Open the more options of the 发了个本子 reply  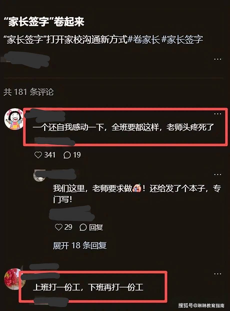pyautogui.click(x=218, y=174)
